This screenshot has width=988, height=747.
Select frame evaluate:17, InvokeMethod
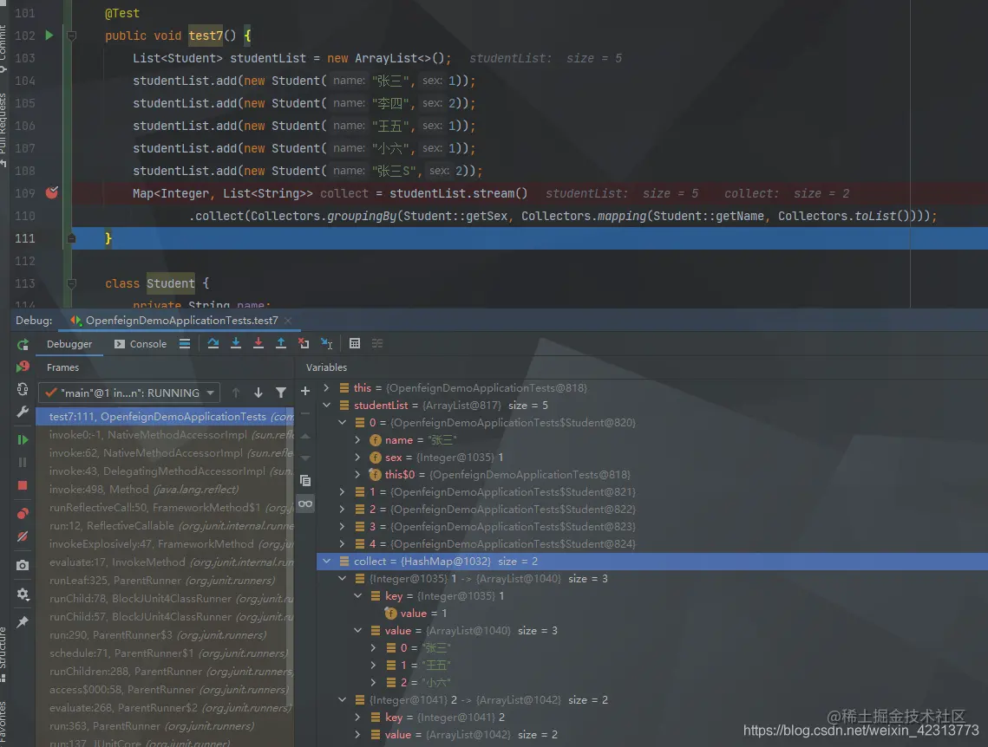[x=165, y=562]
